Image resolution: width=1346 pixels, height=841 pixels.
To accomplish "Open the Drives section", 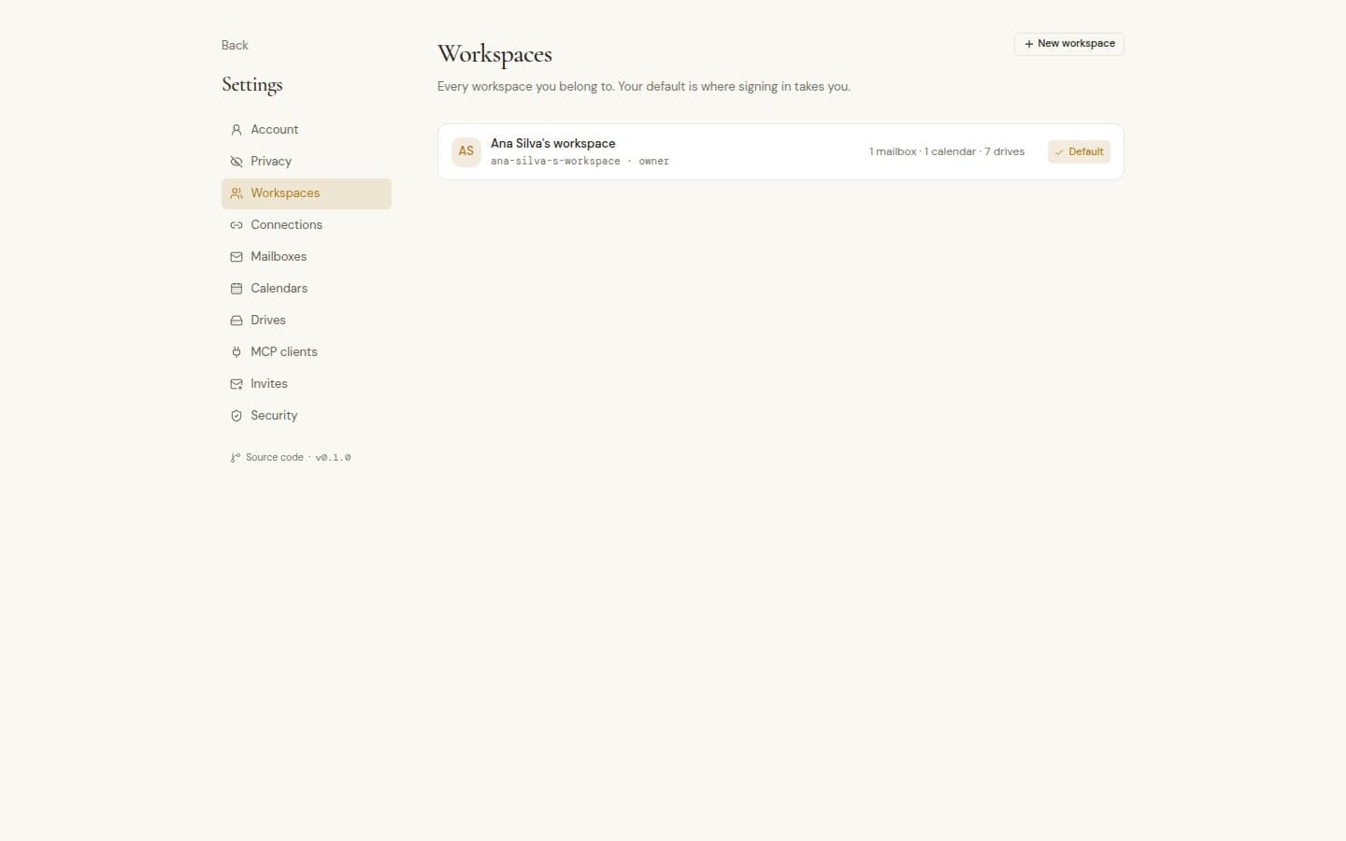I will pos(307,321).
